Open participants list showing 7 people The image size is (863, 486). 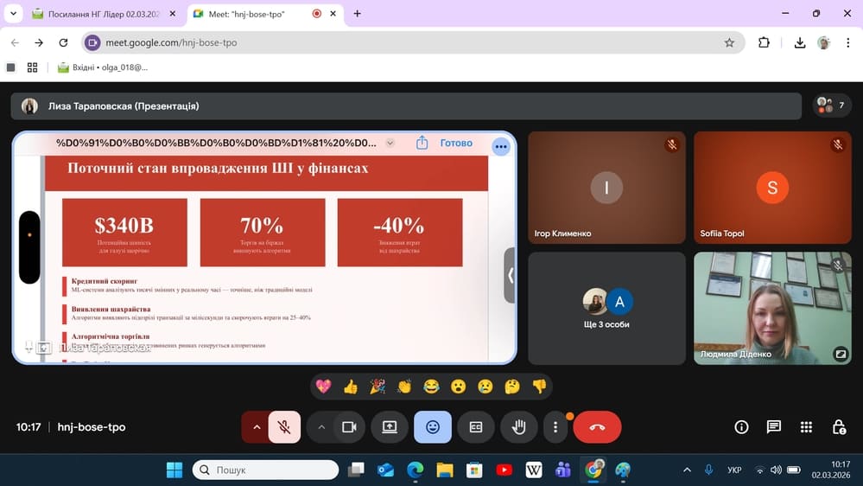tap(832, 106)
